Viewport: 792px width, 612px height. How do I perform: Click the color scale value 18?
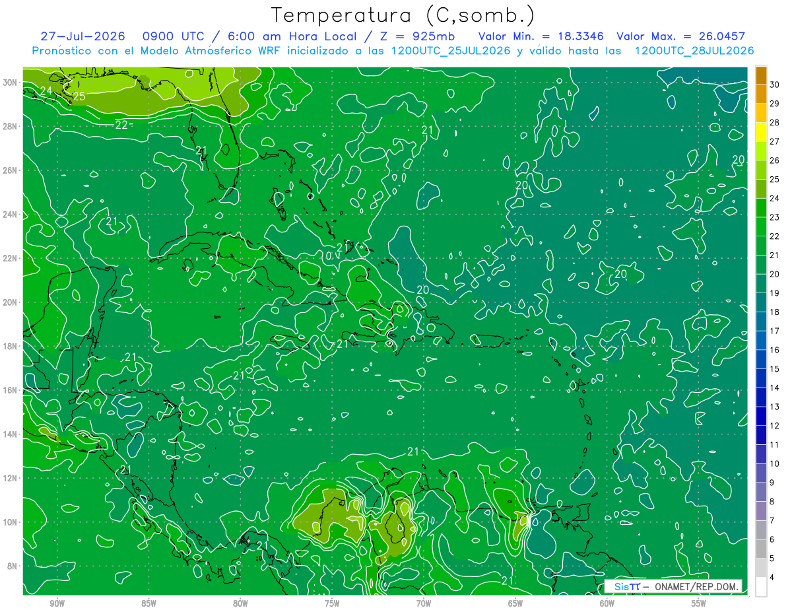click(775, 312)
